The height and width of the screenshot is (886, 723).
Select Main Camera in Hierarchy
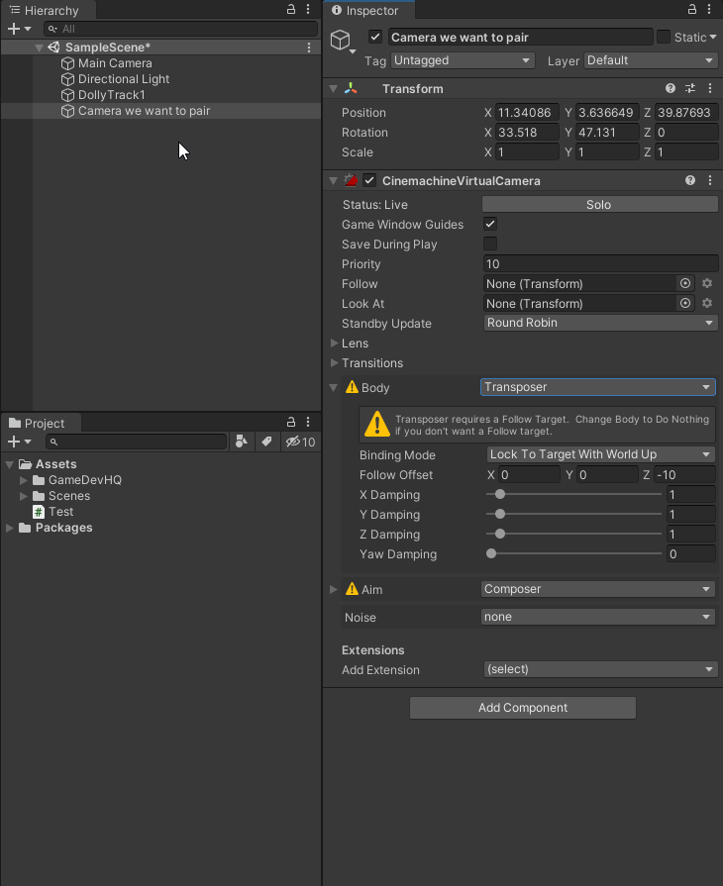(x=115, y=63)
